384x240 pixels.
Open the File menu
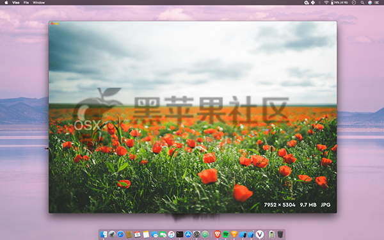pyautogui.click(x=26, y=3)
